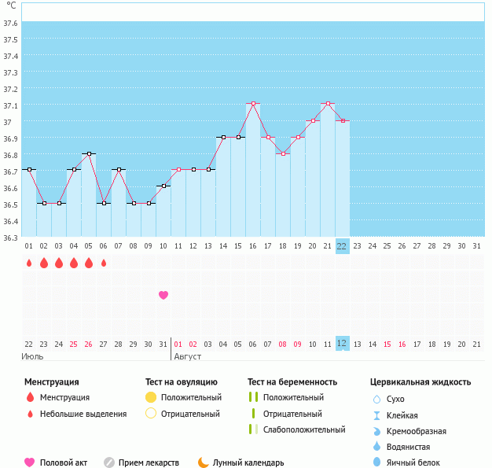Click the large red drop legend icon for Менструация
The image size is (492, 468).
[30, 397]
